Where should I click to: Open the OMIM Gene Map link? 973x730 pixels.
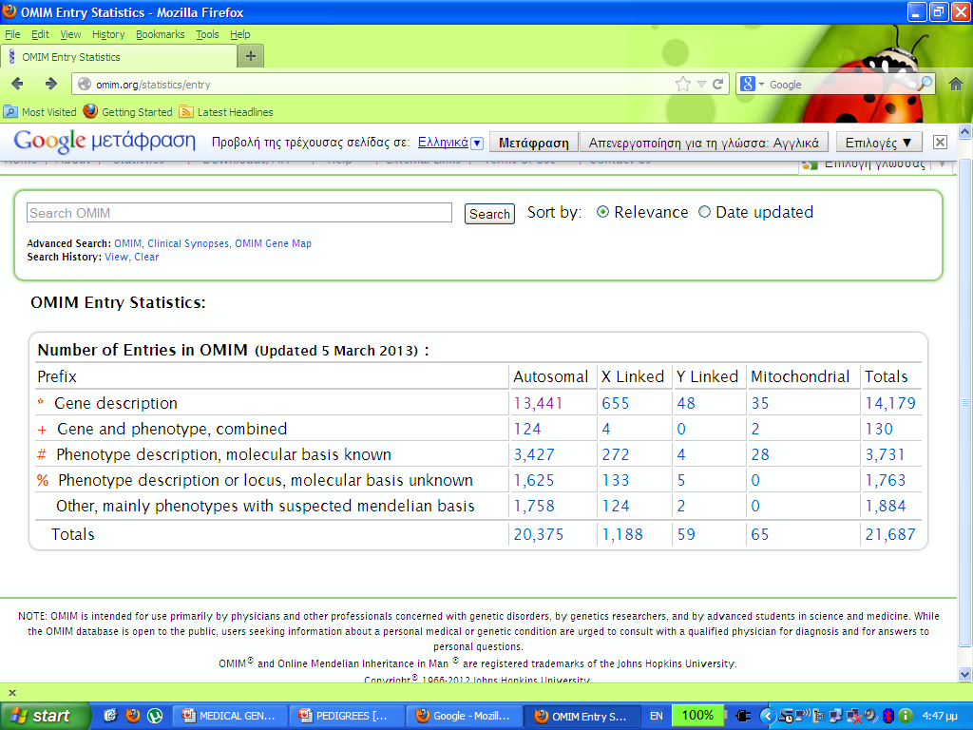coord(273,243)
